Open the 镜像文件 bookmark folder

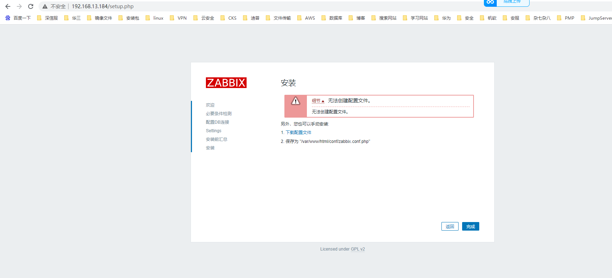click(x=100, y=18)
